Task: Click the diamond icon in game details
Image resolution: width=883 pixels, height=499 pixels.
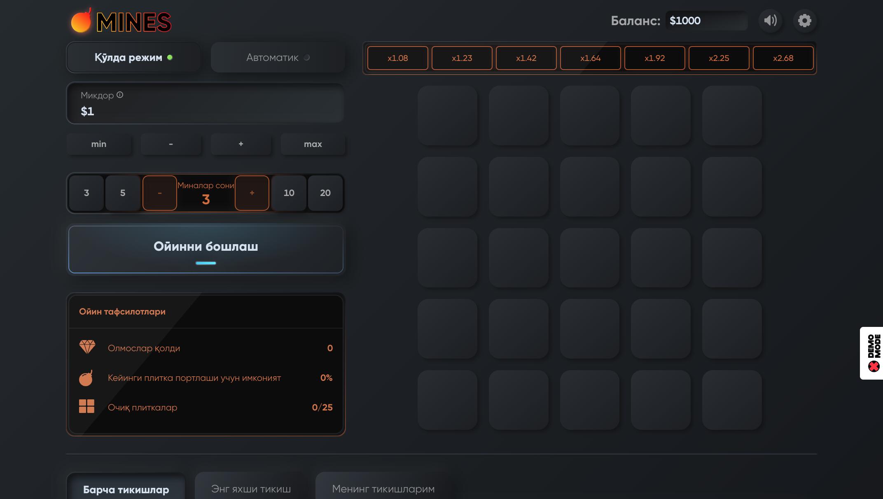Action: (x=87, y=347)
